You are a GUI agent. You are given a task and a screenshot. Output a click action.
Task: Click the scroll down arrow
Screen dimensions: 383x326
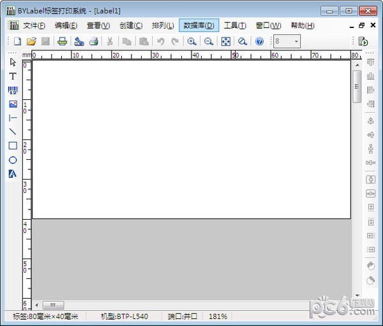pyautogui.click(x=357, y=295)
